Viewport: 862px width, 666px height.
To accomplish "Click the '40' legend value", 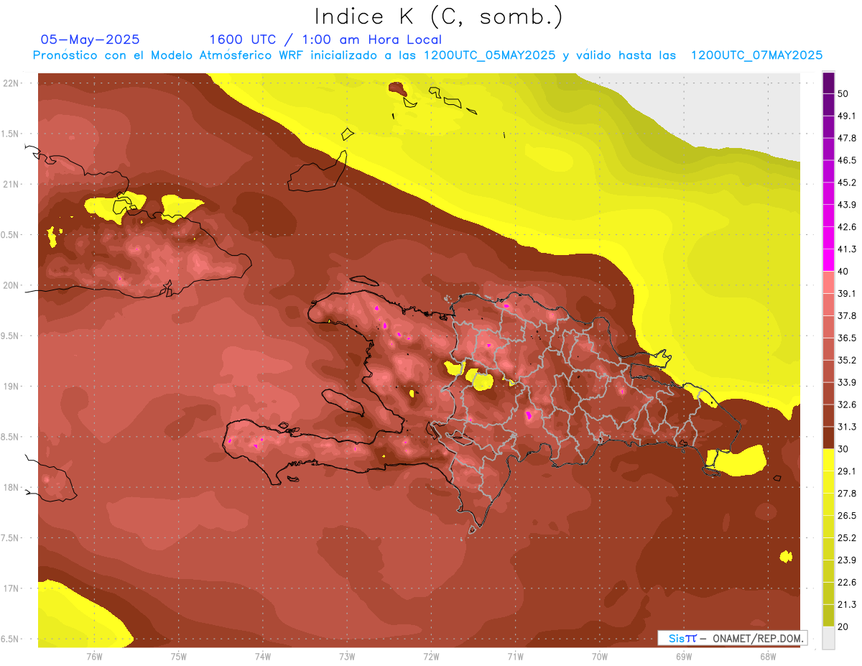I will (843, 272).
